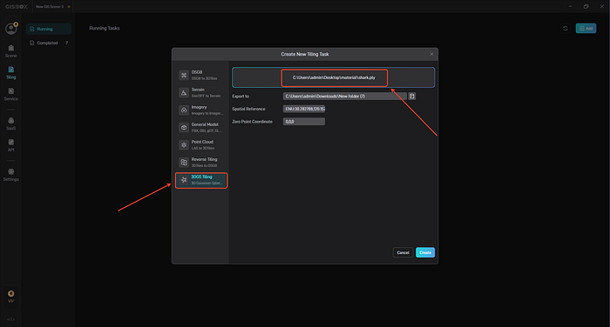Close the Create New Tiling Task dialog
Screen dimensions: 610x327
(431, 54)
